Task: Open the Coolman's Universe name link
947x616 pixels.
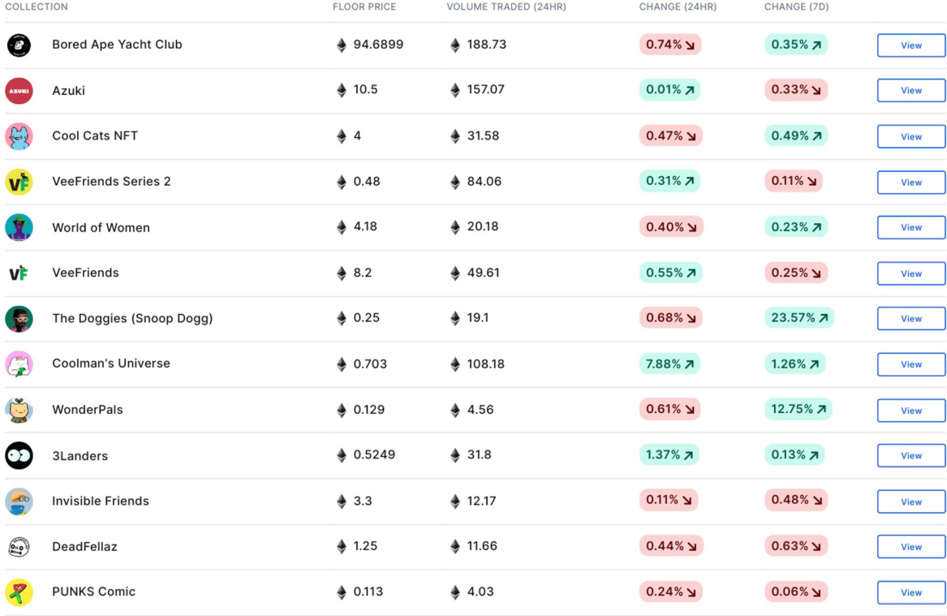Action: pos(111,364)
